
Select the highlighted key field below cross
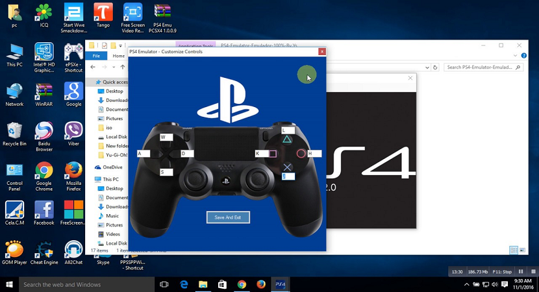(288, 176)
